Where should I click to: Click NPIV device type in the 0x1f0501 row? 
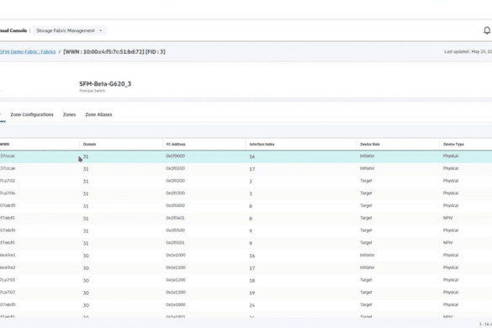[447, 243]
